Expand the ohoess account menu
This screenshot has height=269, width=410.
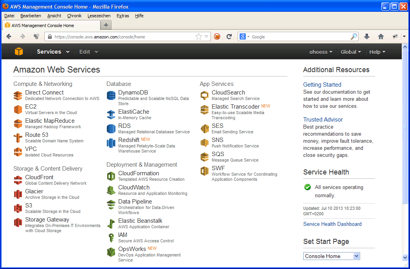[x=321, y=52]
